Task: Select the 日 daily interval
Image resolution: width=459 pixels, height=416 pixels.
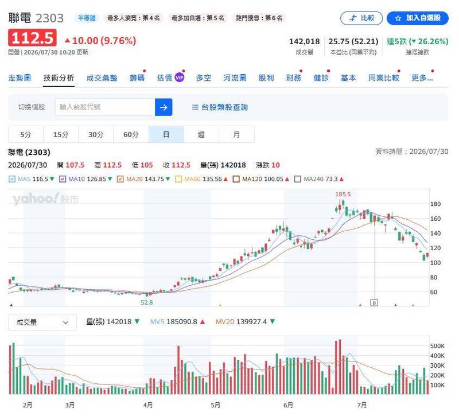Action: point(166,134)
